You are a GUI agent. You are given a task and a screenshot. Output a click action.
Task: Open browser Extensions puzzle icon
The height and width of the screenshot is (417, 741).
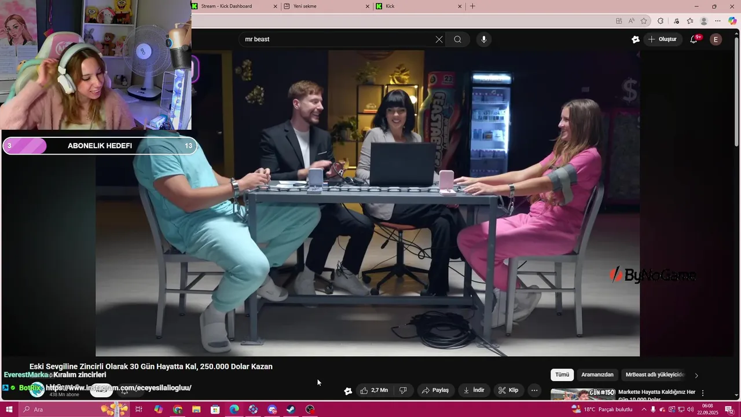661,21
